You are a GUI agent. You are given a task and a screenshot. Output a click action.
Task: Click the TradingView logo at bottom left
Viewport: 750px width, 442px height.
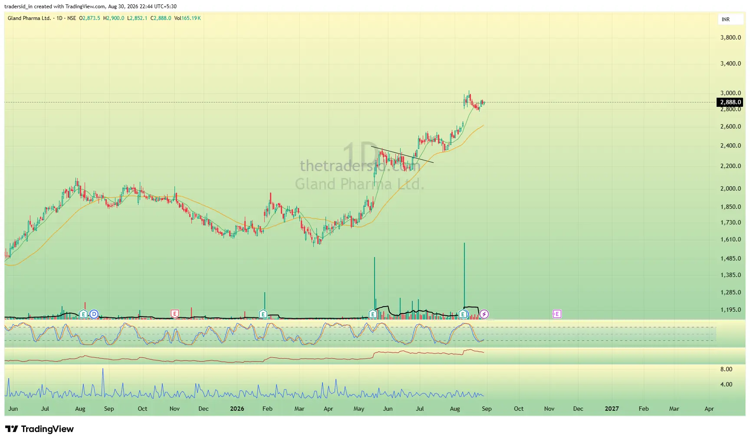pos(39,429)
